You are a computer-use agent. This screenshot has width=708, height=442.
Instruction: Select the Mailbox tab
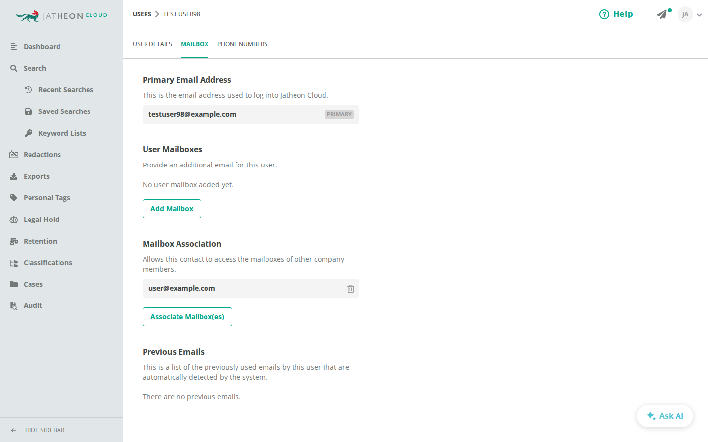coord(195,44)
